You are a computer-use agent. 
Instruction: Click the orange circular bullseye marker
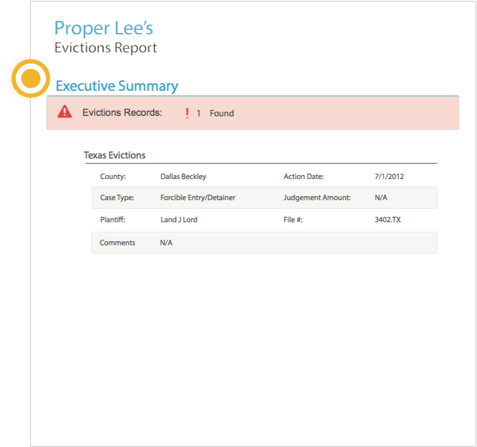[31, 79]
